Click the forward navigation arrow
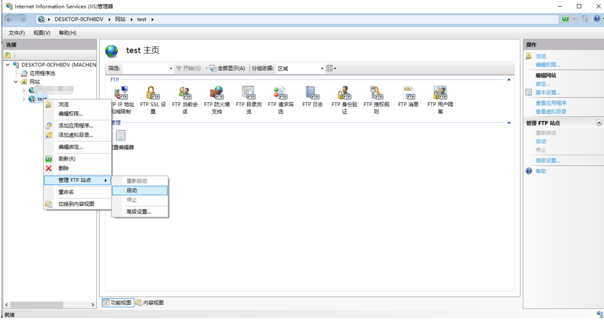This screenshot has height=321, width=604. pyautogui.click(x=22, y=19)
